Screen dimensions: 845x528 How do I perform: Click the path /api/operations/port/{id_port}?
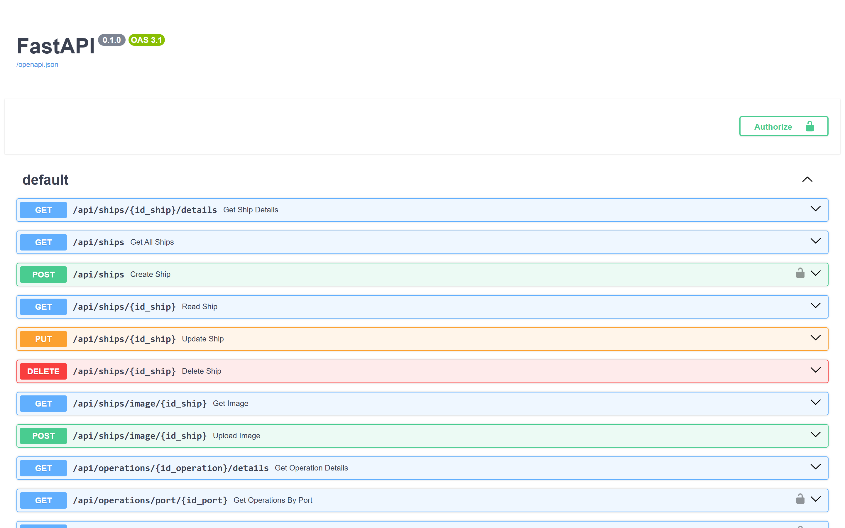[x=150, y=500]
